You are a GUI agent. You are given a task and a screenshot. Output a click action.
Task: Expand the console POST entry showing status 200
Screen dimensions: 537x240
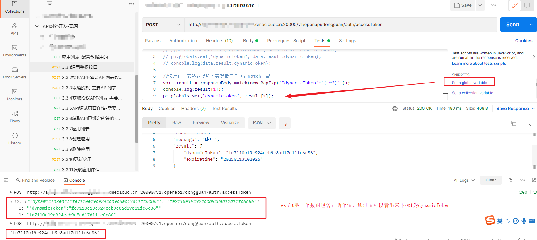pos(11,192)
